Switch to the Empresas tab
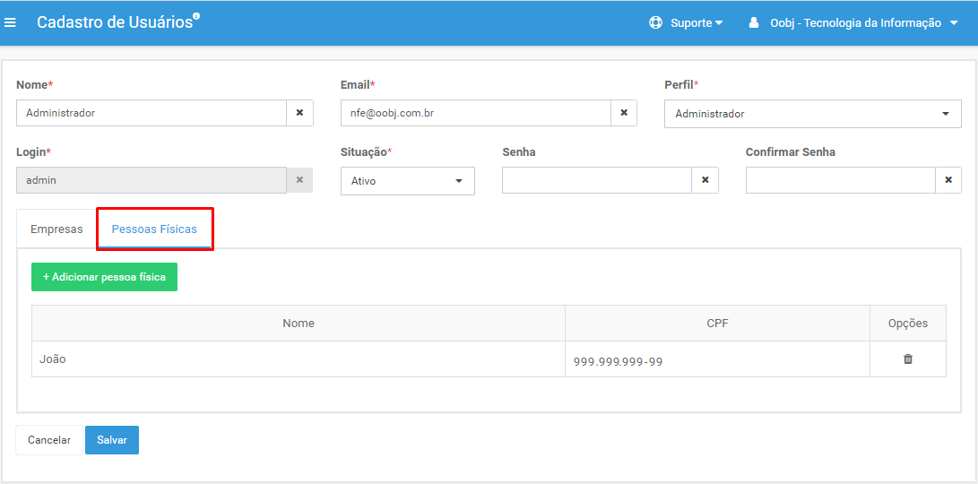Viewport: 978px width, 484px height. tap(56, 229)
